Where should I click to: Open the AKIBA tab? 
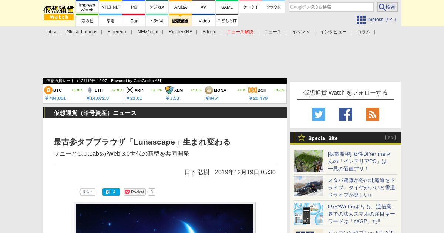[x=181, y=7]
